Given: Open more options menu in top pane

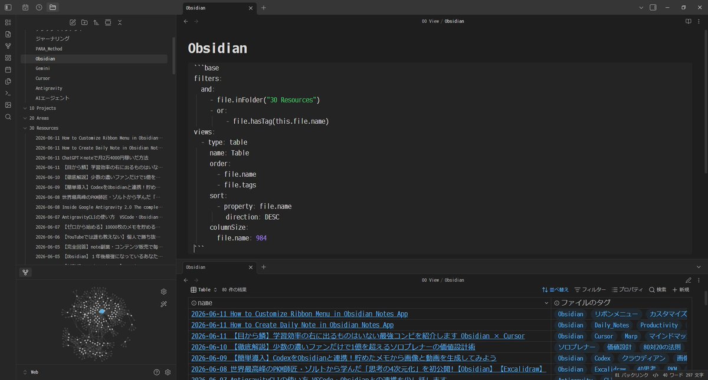Looking at the screenshot, I should (699, 21).
